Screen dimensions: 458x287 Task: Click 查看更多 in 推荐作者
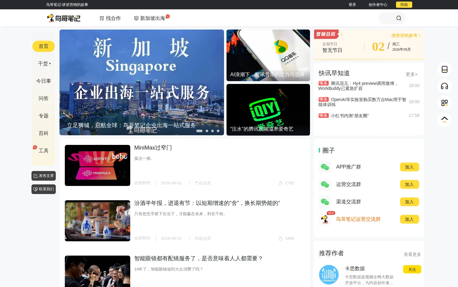[413, 254]
